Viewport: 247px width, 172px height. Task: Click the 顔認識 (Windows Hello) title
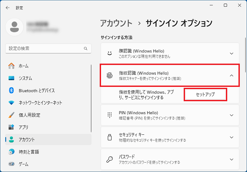[x=141, y=51]
